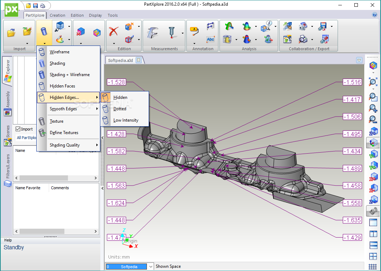Image resolution: width=381 pixels, height=271 pixels.
Task: Click the paint palette color icon
Action: click(60, 39)
